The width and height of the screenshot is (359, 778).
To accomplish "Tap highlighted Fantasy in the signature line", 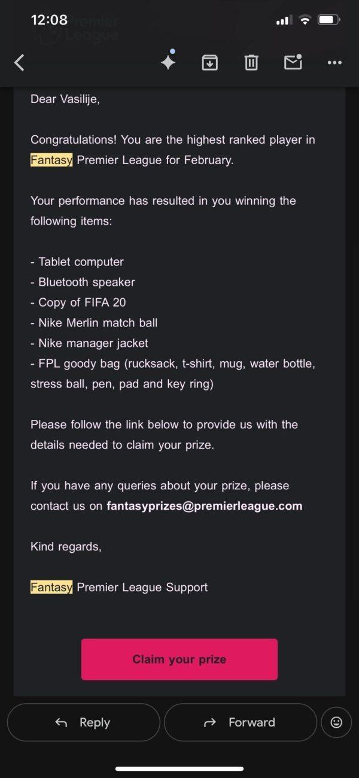I will click(x=51, y=587).
